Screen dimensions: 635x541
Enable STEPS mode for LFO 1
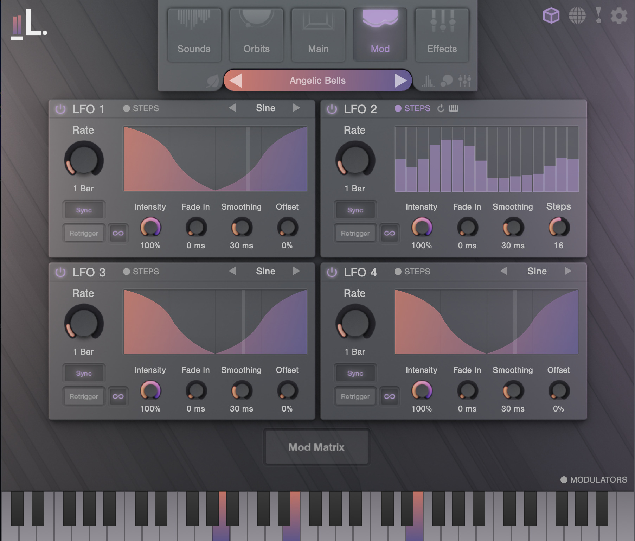[x=141, y=108]
